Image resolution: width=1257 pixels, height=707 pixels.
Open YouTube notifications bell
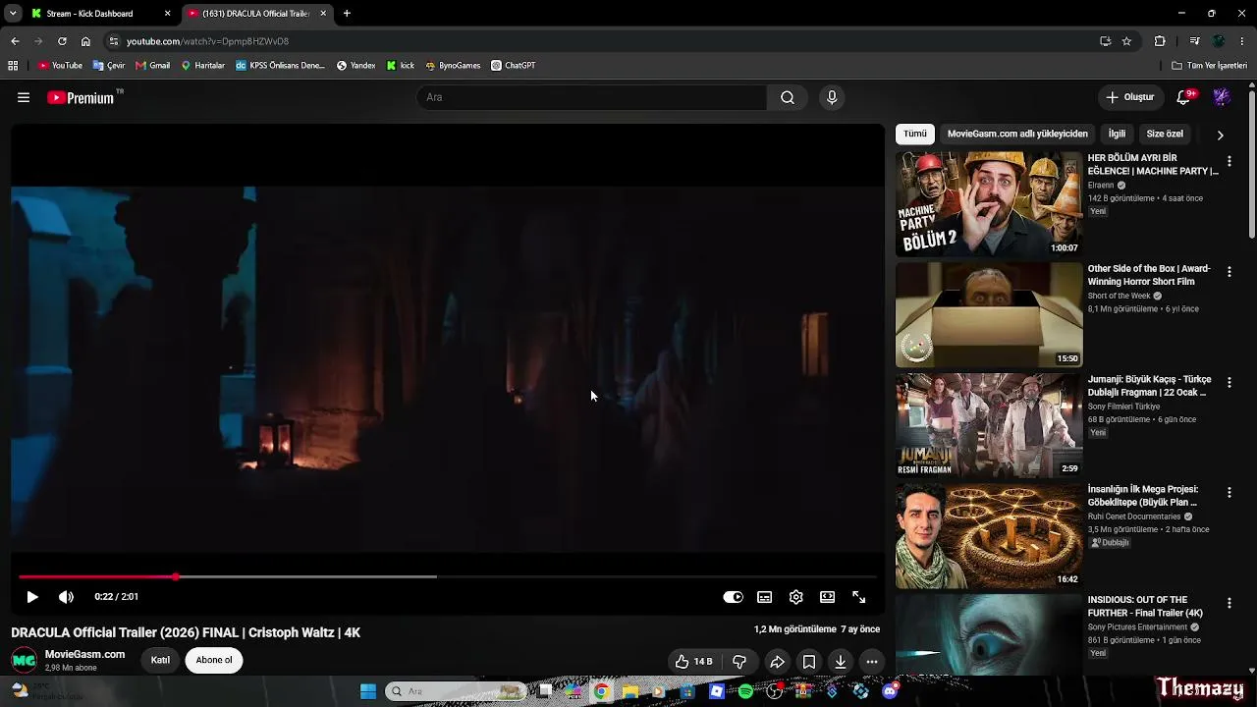point(1183,97)
